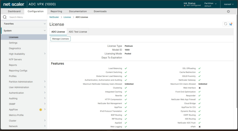
Task: Expand Authentication submenu
Action: pos(45,93)
